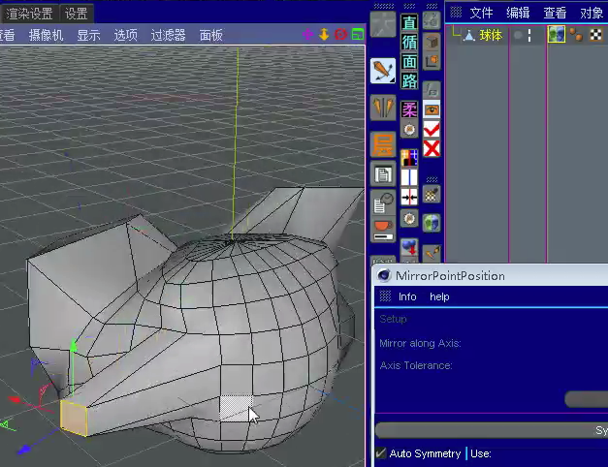Screen dimensions: 608x467
Task: Open the 选项 viewport menu
Action: 125,35
